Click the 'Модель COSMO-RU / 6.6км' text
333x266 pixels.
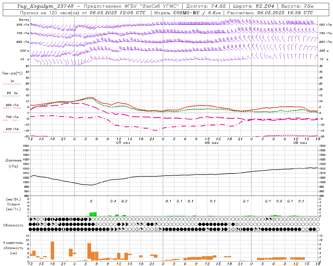[x=188, y=13]
